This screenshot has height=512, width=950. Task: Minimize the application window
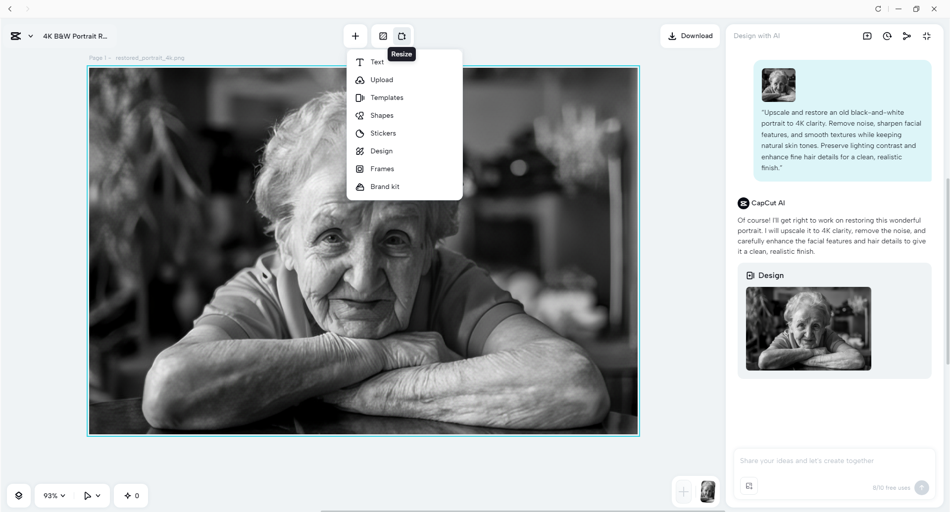pyautogui.click(x=899, y=9)
